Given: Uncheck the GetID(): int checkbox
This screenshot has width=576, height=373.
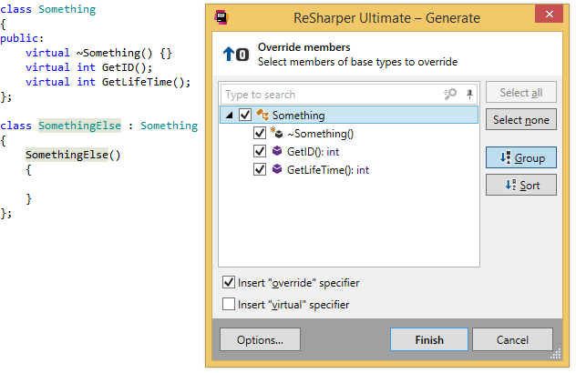Looking at the screenshot, I should (x=260, y=151).
